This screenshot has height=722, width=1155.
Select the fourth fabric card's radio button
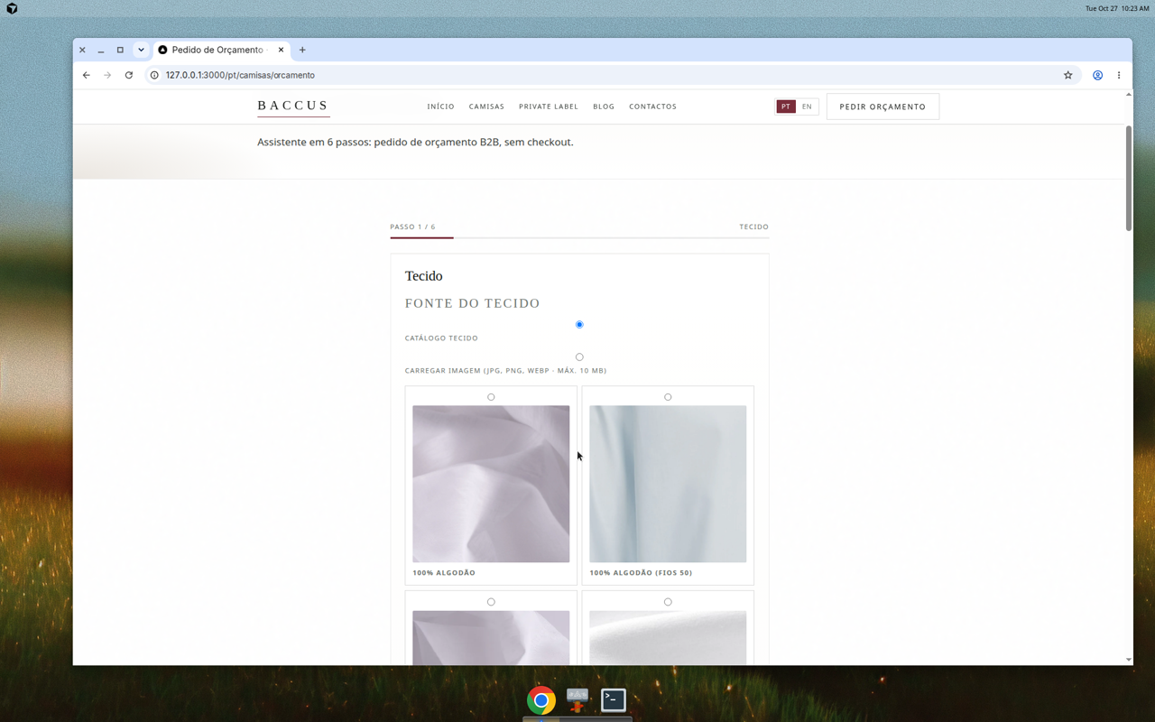pos(668,602)
